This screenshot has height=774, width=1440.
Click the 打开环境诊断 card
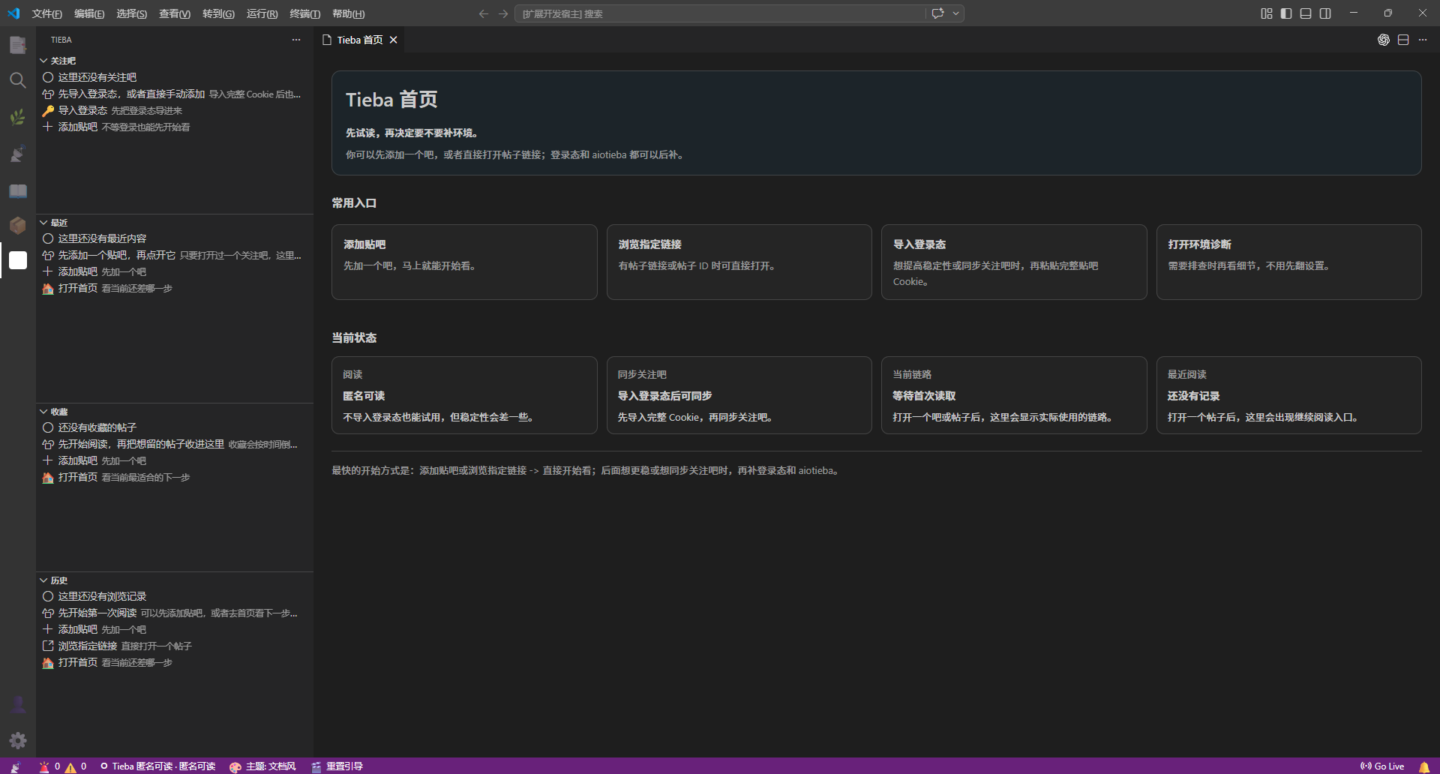[1288, 262]
